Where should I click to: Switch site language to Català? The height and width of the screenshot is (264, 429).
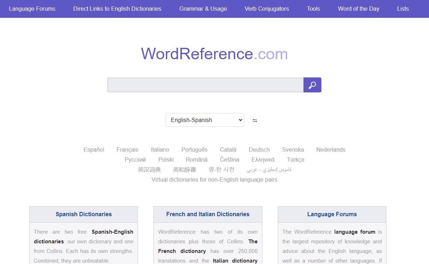tap(228, 149)
